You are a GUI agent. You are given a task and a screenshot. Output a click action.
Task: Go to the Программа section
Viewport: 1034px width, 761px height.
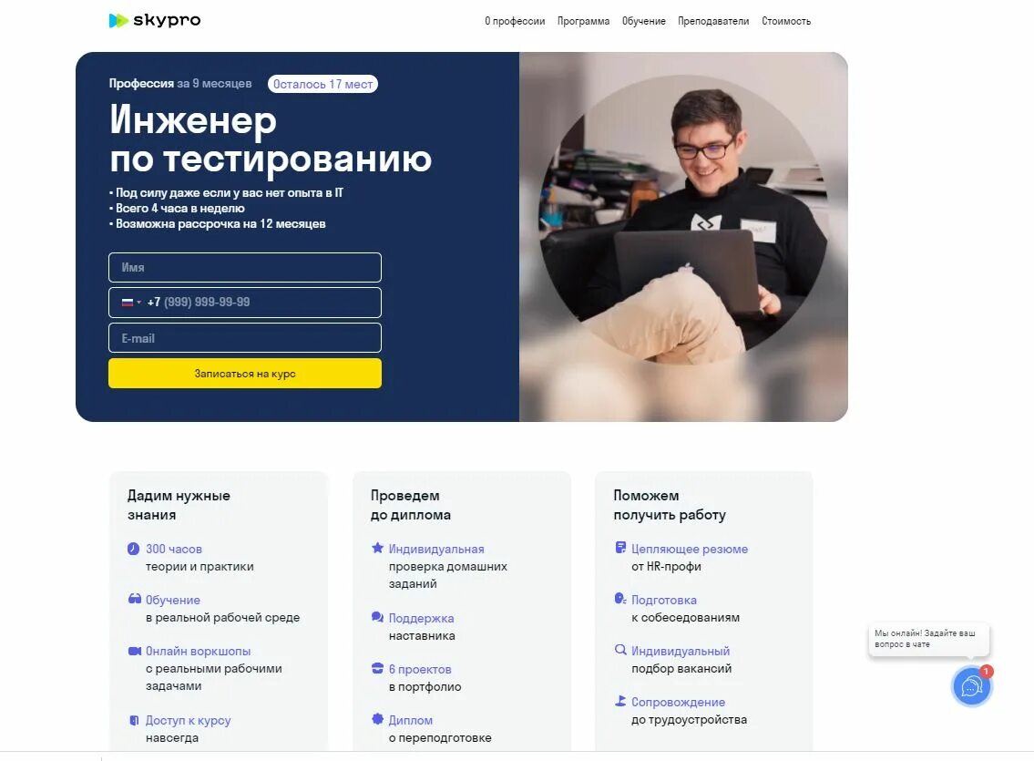tap(583, 21)
